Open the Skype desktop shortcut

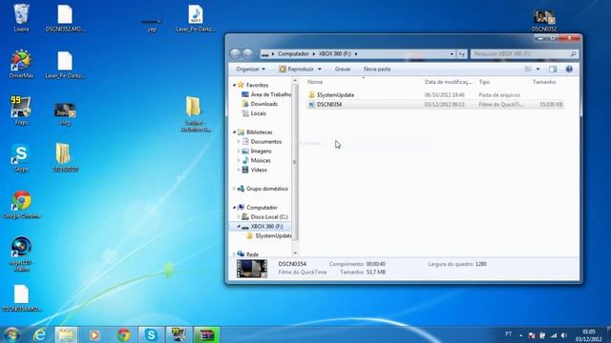click(21, 158)
